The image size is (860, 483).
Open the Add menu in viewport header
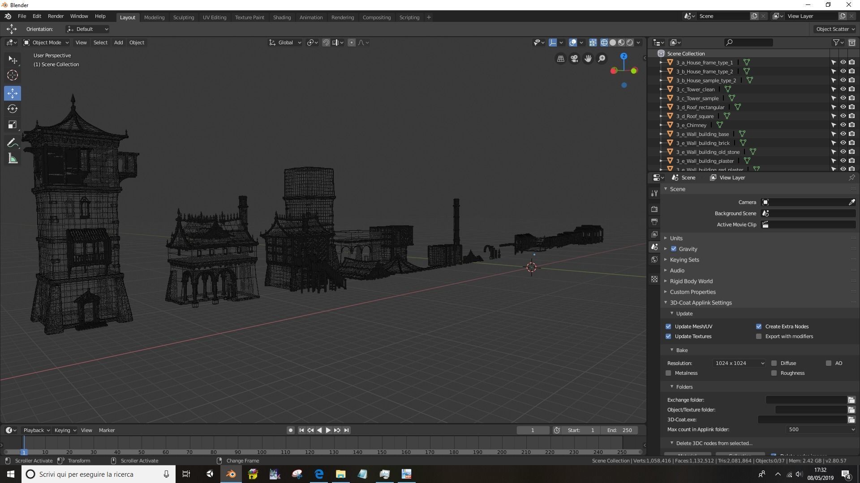point(118,42)
